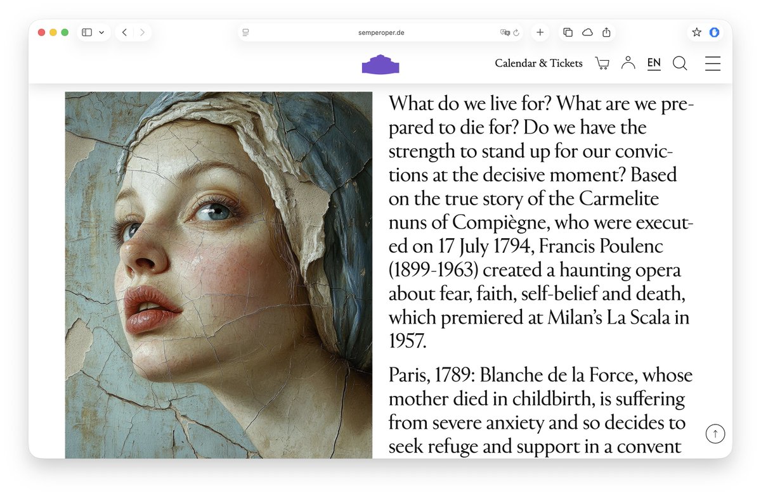Click the text 'Paris, 1789'
The width and height of the screenshot is (761, 496).
pyautogui.click(x=431, y=376)
